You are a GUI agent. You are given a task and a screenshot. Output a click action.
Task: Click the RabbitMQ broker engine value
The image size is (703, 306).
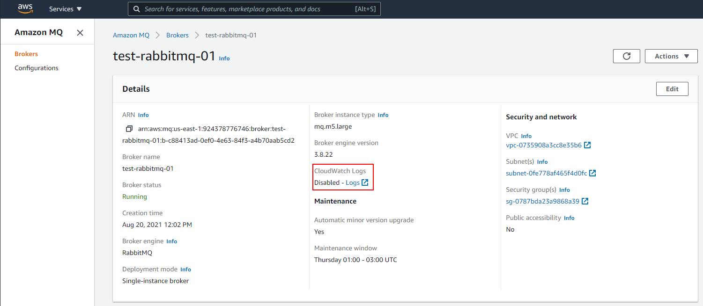click(x=137, y=253)
